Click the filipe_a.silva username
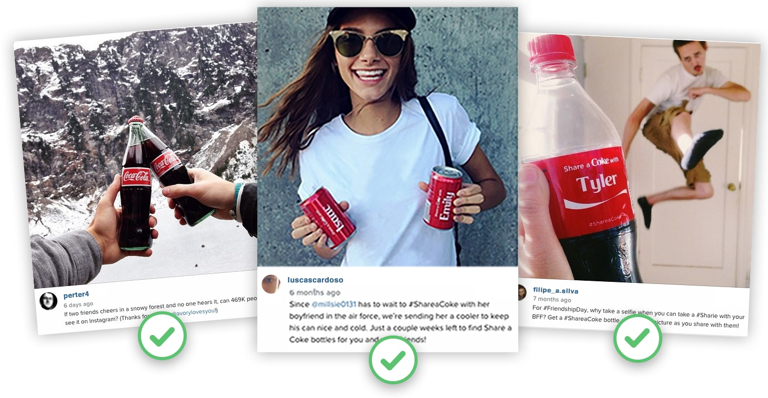 [555, 290]
